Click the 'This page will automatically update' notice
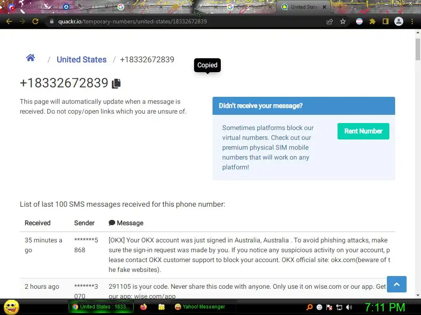The width and height of the screenshot is (421, 315). pos(103,106)
